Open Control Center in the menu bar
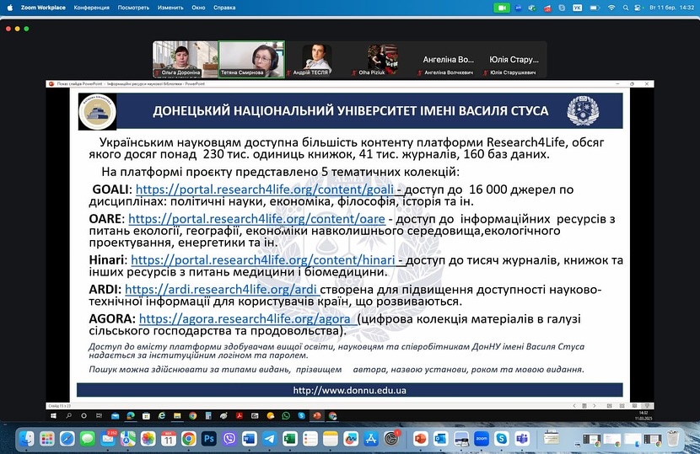The image size is (700, 454). [638, 8]
